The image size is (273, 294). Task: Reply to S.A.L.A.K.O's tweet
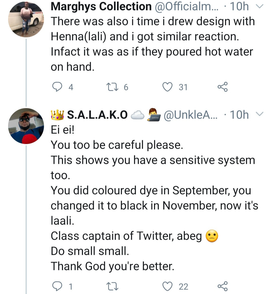(57, 286)
